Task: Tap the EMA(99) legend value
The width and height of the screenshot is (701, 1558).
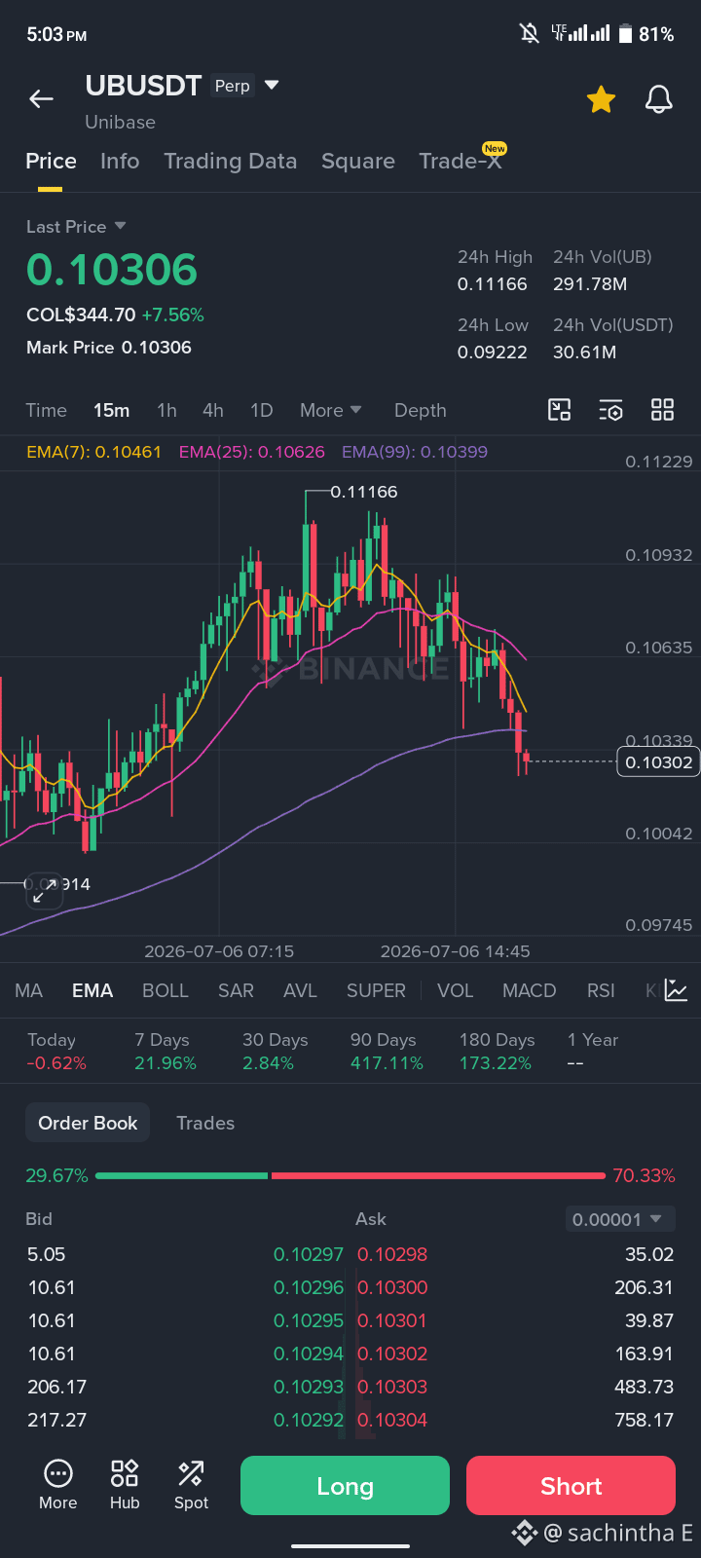Action: pyautogui.click(x=415, y=452)
